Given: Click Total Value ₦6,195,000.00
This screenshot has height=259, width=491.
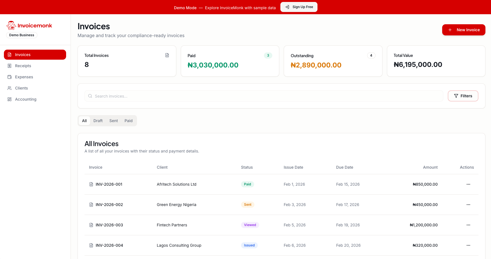Looking at the screenshot, I should (x=418, y=64).
